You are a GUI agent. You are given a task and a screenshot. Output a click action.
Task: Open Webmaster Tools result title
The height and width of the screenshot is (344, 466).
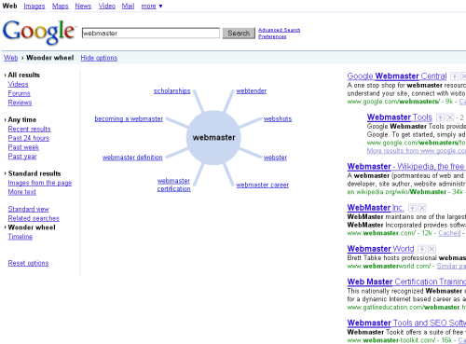tap(400, 117)
